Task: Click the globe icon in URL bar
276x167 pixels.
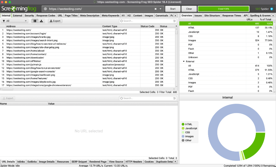Action: tap(45, 9)
